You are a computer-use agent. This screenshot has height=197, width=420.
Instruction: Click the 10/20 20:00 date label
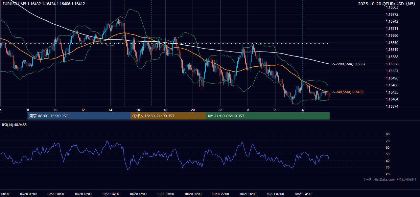pos(193,194)
